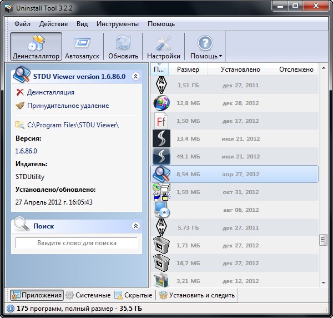
Task: Click Принудительное удаление link
Action: click(68, 106)
